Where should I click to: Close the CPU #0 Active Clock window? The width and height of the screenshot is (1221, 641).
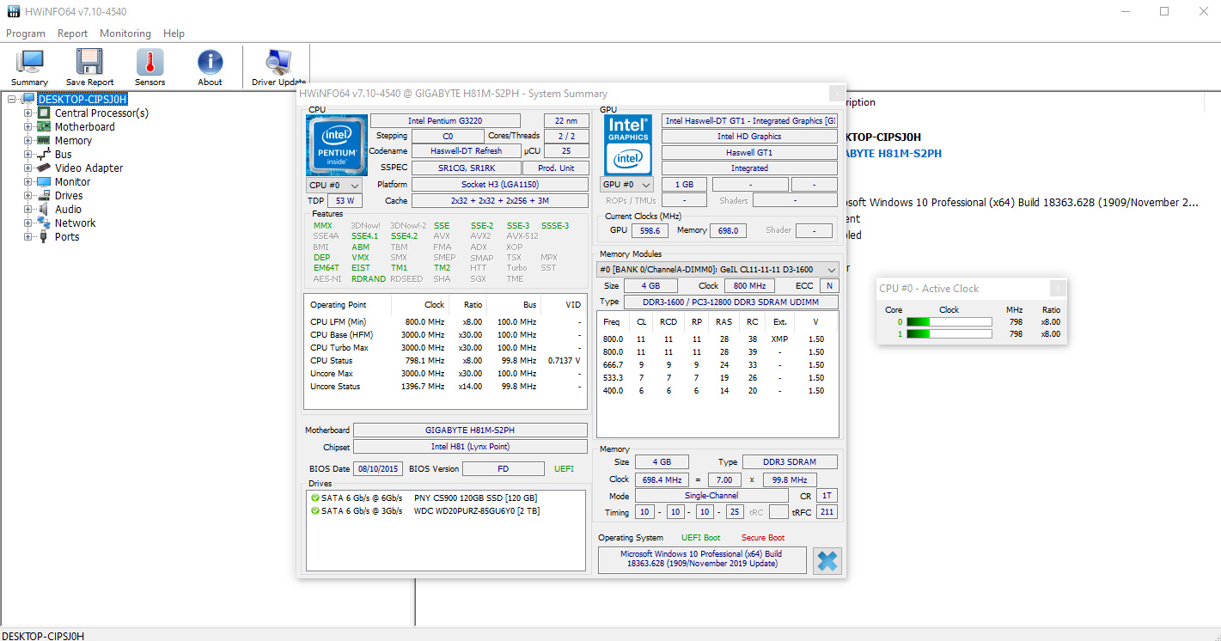pos(1058,289)
